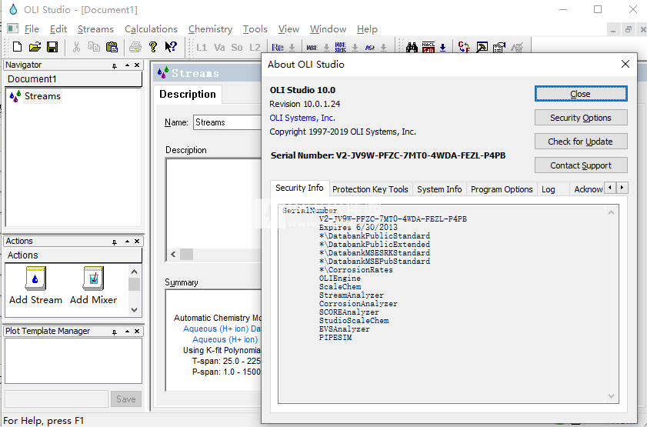Click the binoculars search icon
Image resolution: width=647 pixels, height=427 pixels.
pos(412,48)
